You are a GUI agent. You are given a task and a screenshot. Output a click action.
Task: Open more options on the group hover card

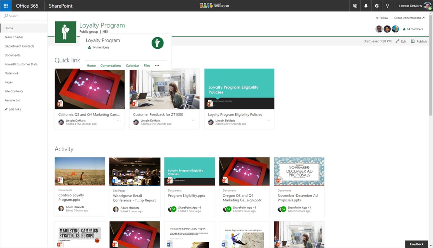(157, 65)
